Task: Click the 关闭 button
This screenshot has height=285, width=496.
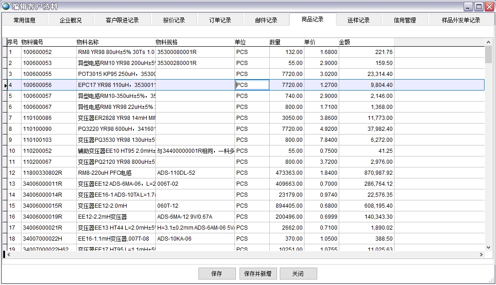Action: tap(298, 274)
